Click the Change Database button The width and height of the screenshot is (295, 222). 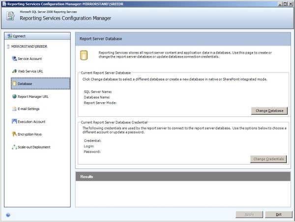tap(269, 111)
